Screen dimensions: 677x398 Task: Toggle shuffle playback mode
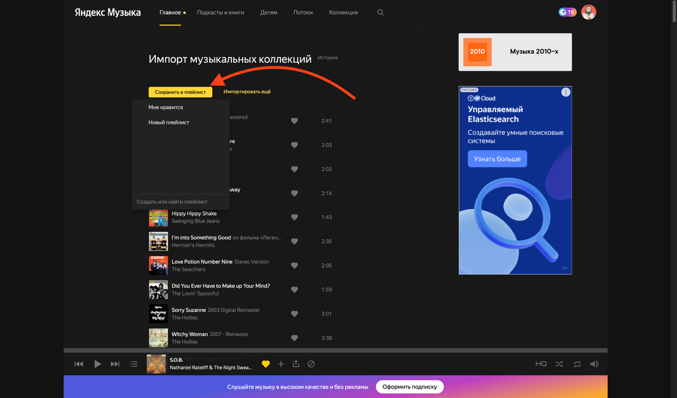(x=559, y=364)
